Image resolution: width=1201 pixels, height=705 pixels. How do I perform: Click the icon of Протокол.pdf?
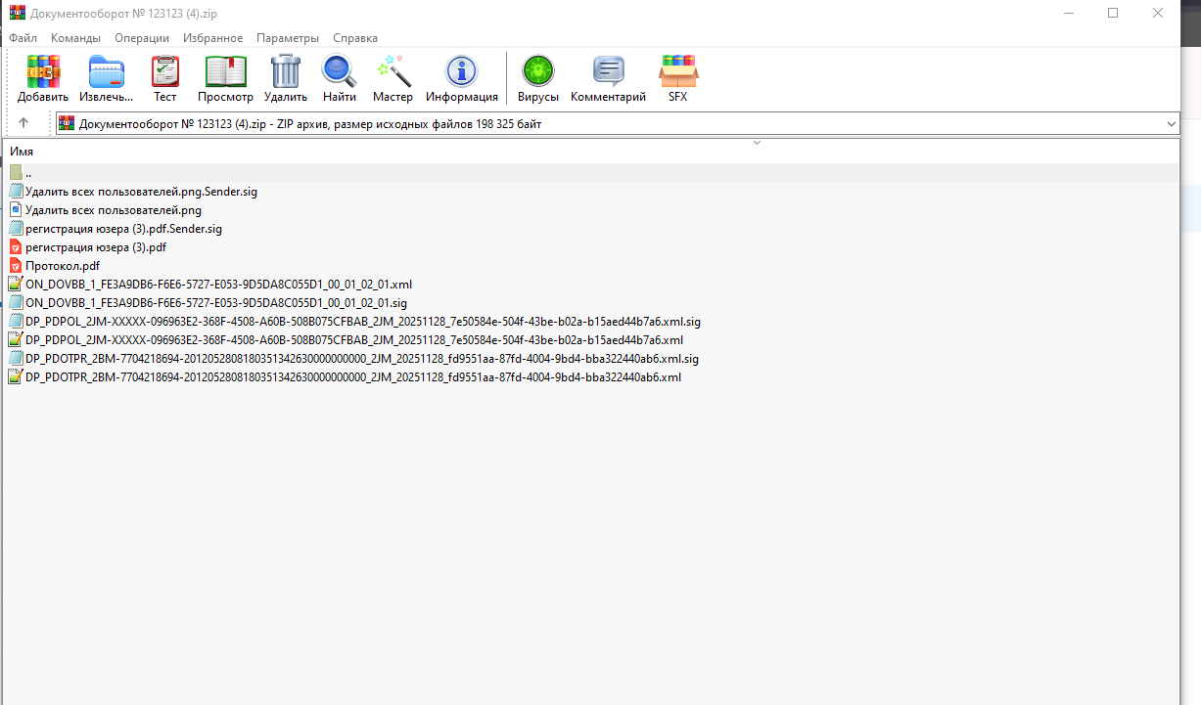[16, 266]
